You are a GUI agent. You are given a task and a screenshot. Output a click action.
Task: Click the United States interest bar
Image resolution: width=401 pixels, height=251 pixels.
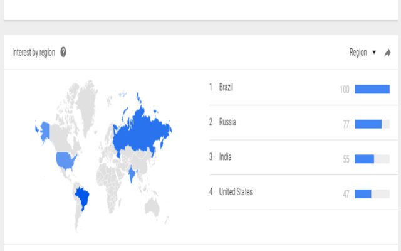coord(363,194)
